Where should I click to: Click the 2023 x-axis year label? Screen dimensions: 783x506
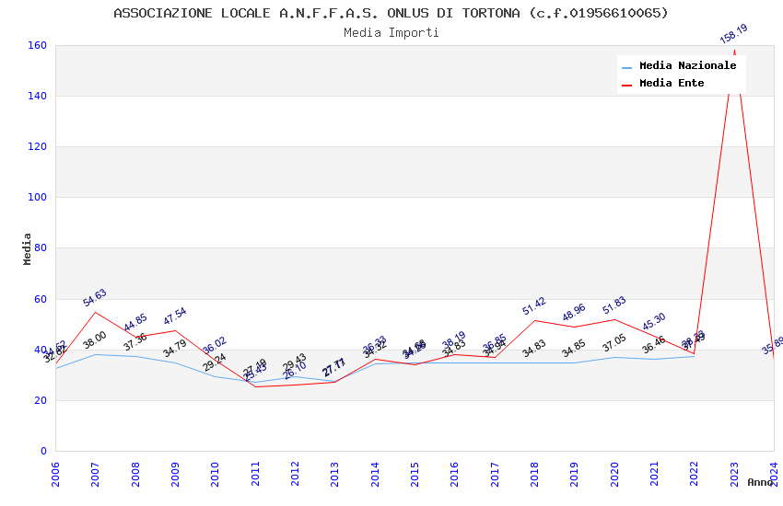pos(734,474)
